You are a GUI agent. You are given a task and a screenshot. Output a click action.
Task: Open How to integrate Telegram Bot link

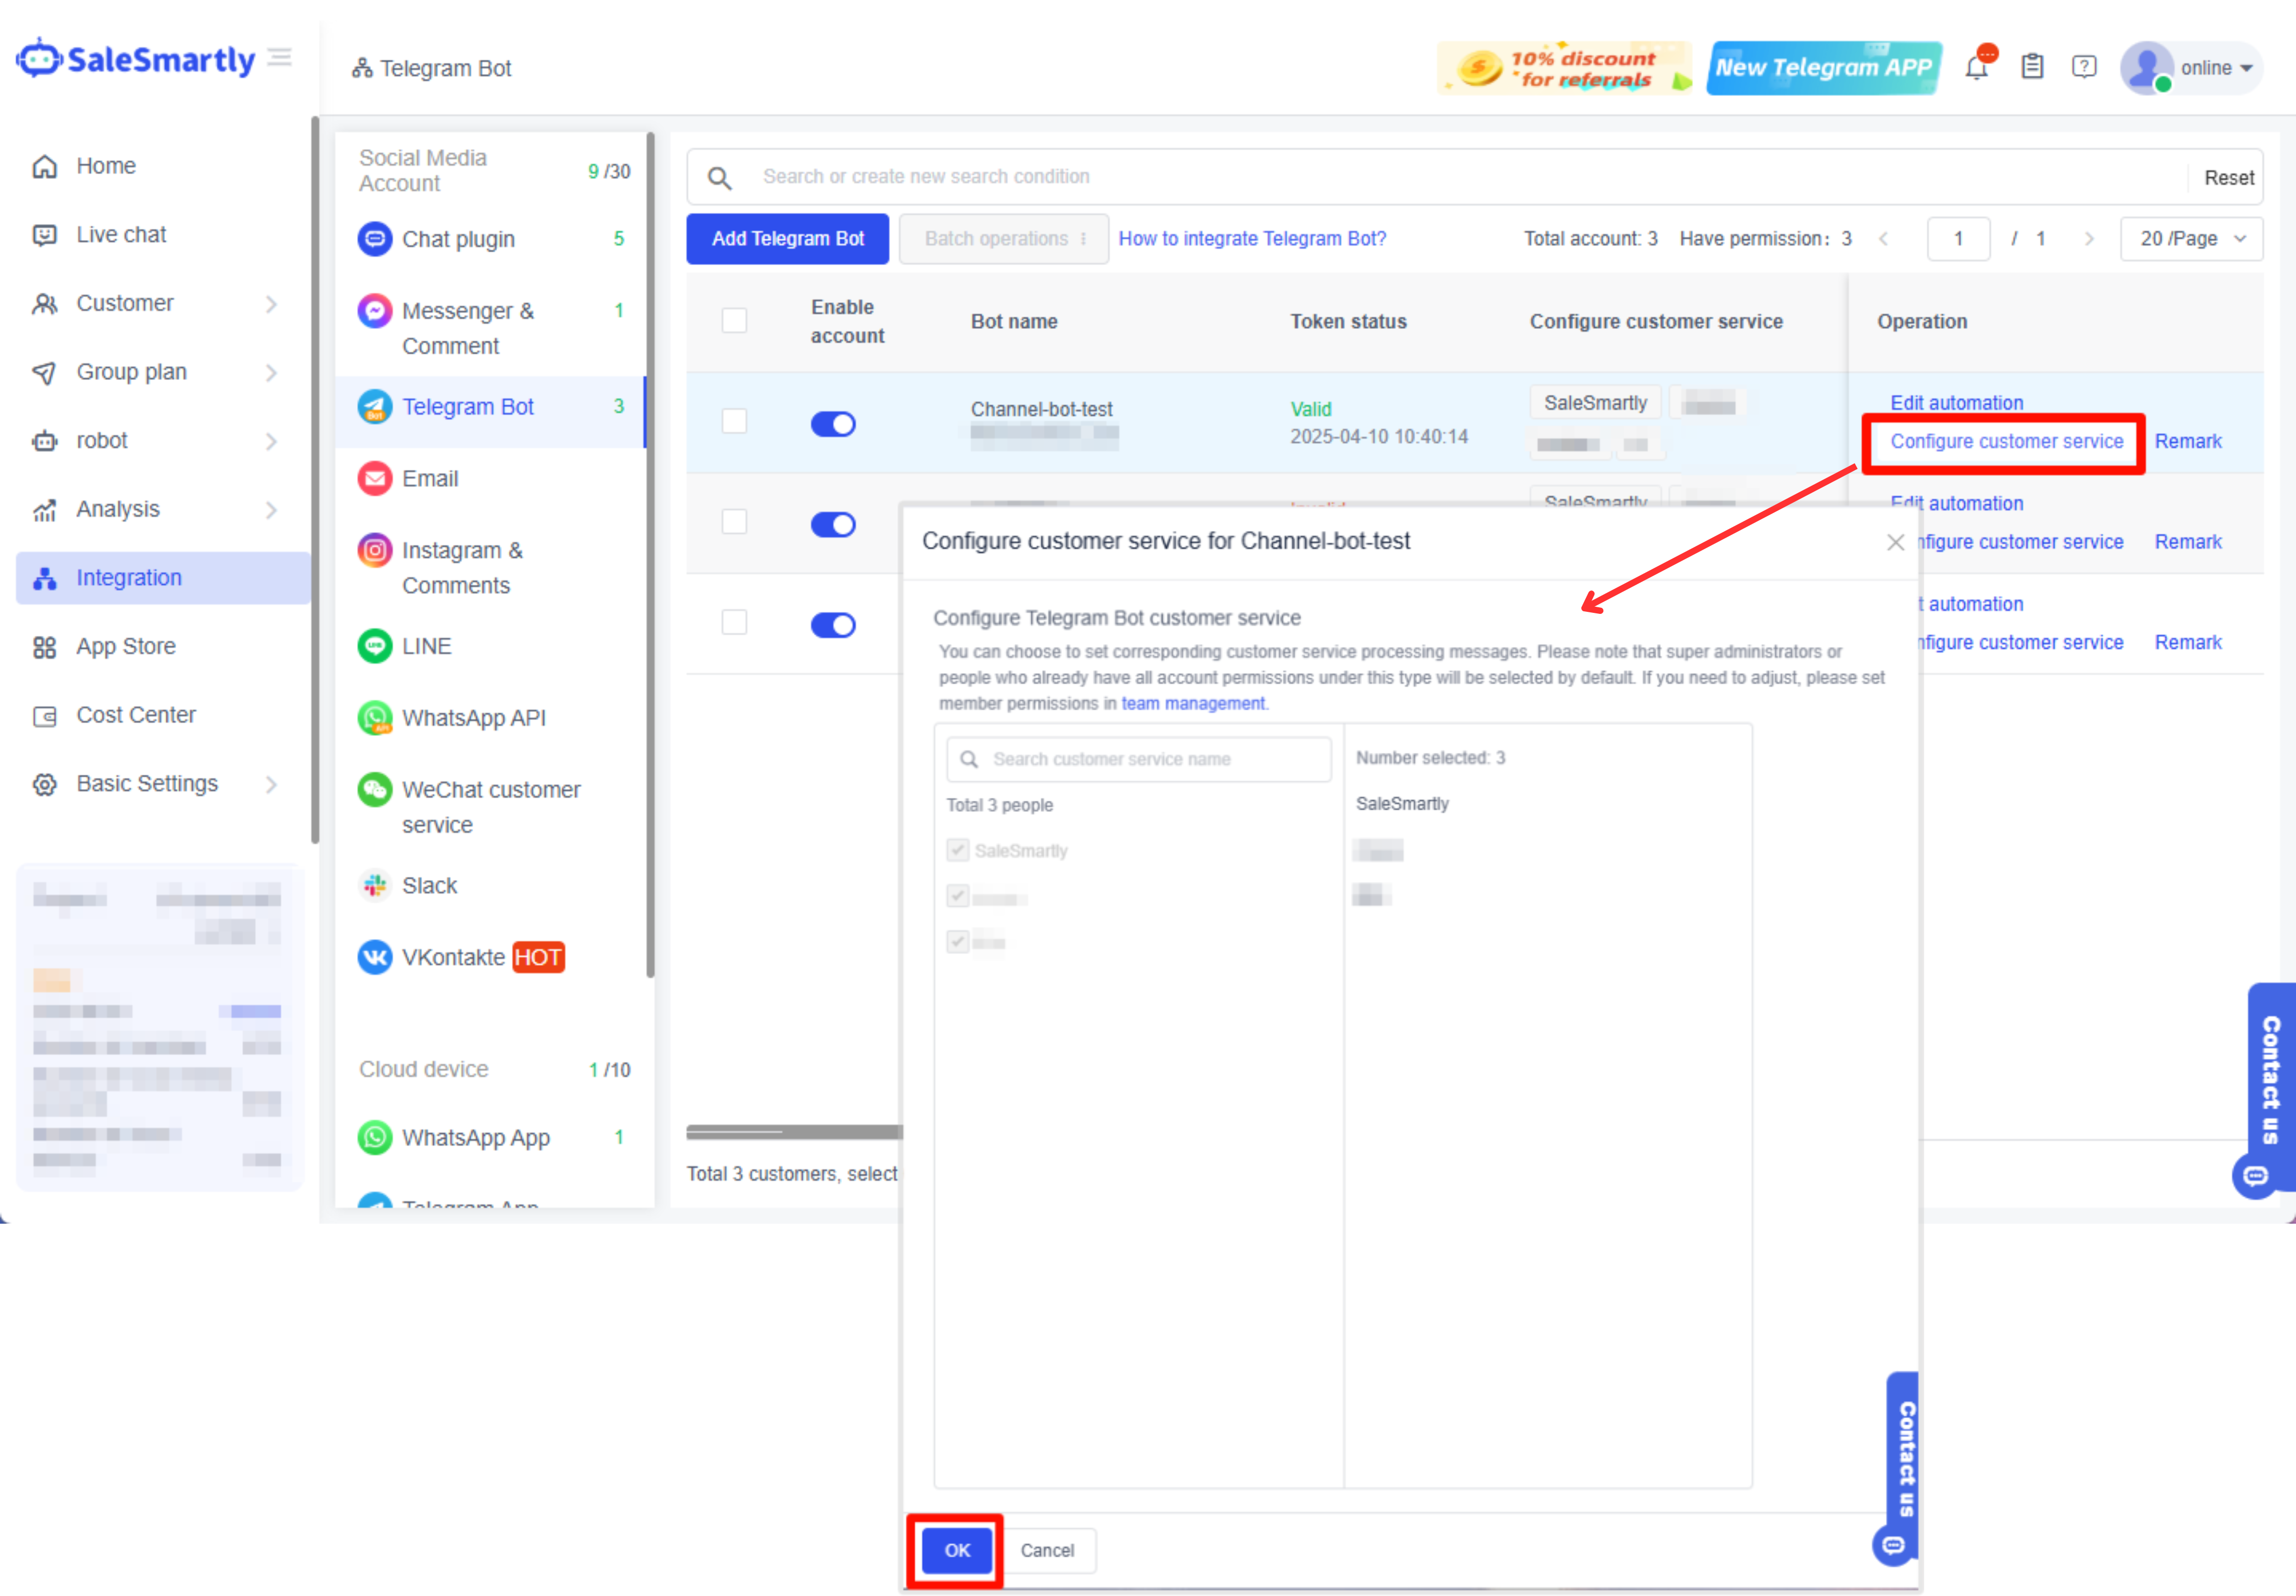[1252, 239]
